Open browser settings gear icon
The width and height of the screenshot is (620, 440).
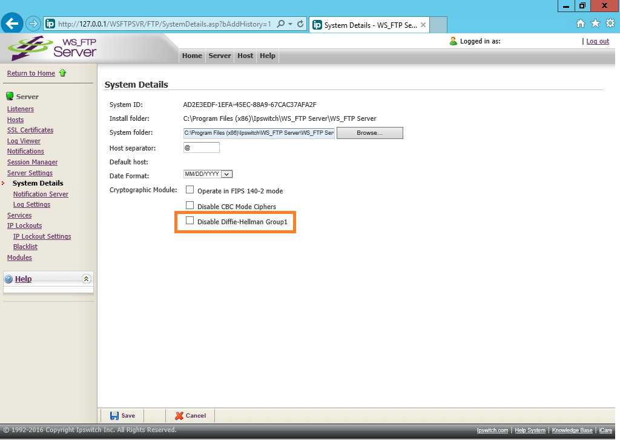[x=610, y=24]
